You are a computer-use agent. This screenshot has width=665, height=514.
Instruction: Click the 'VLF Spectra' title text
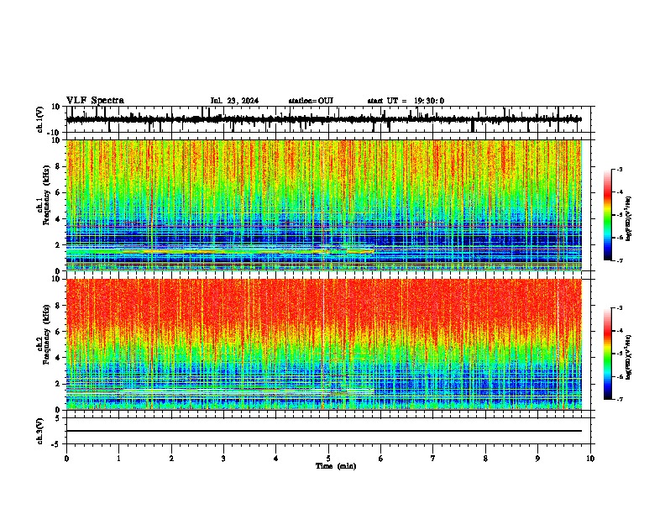point(95,101)
